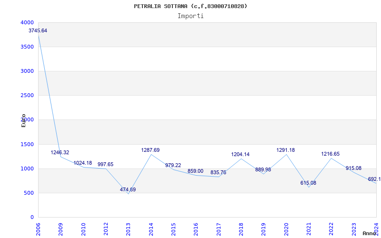The height and width of the screenshot is (238, 381).
Task: Select the 2500 y-axis tick label
Action: pos(27,96)
